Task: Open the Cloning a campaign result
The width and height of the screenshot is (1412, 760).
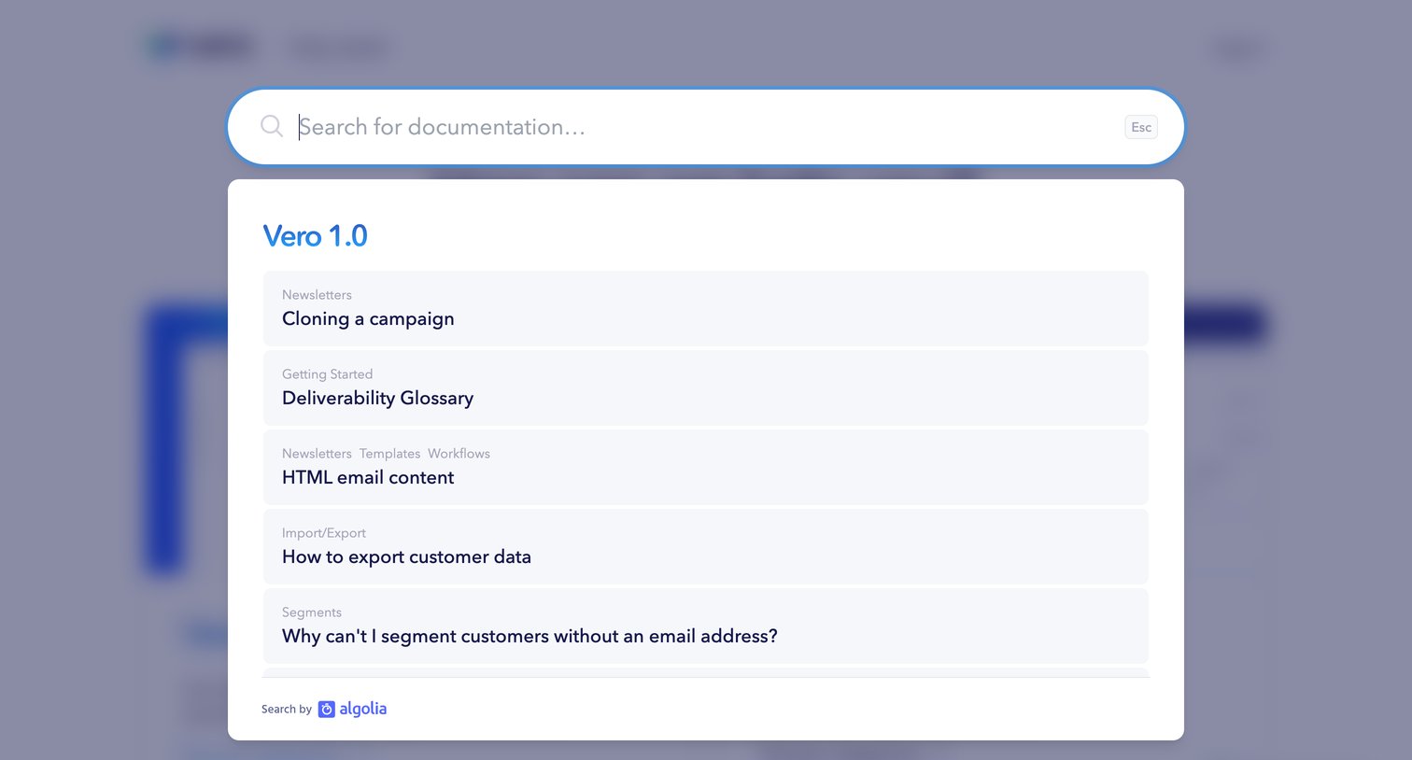Action: 706,308
